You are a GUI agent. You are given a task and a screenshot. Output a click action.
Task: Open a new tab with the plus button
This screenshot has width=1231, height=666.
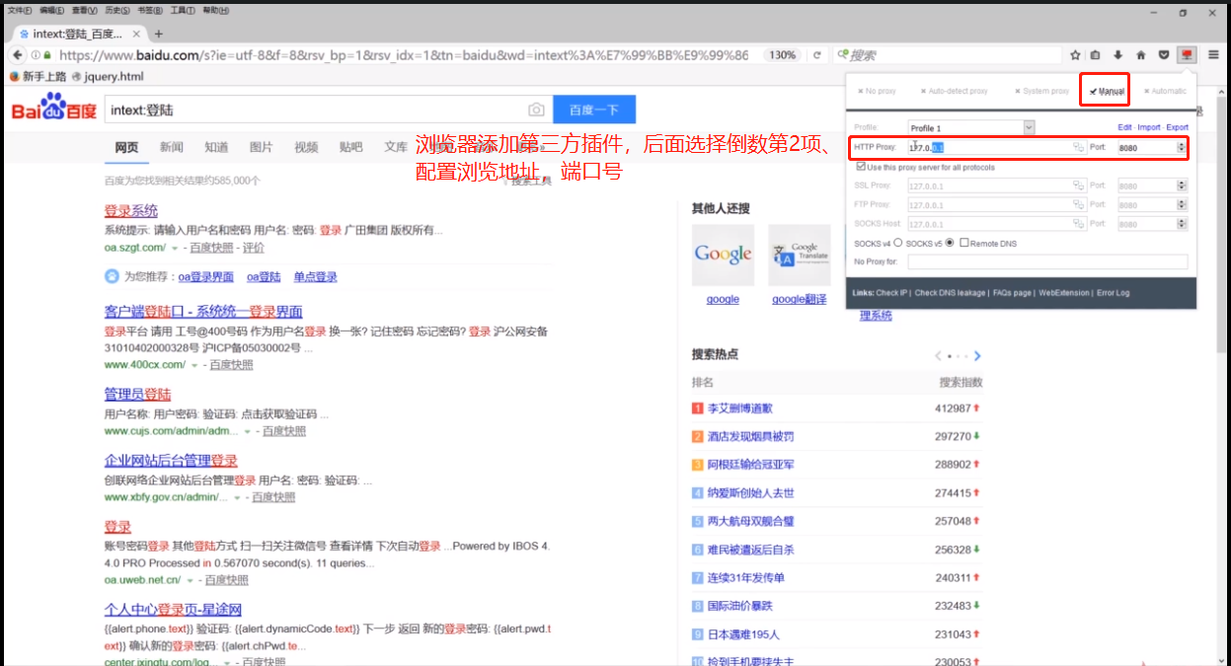159,34
